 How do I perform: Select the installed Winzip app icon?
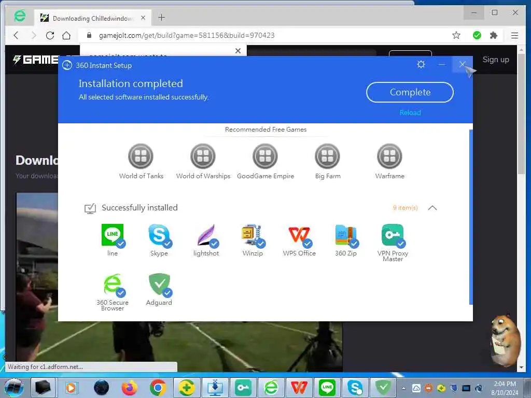click(x=253, y=235)
